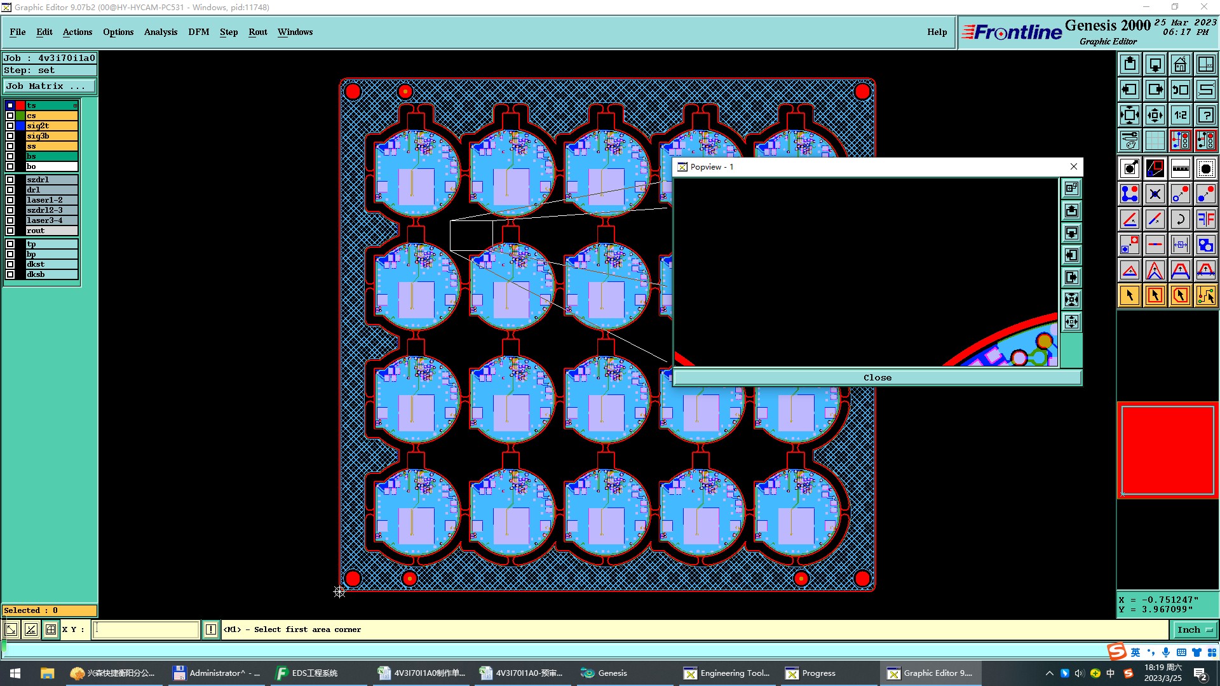Toggle the cs layer checkbox
This screenshot has height=686, width=1220.
pos(10,116)
